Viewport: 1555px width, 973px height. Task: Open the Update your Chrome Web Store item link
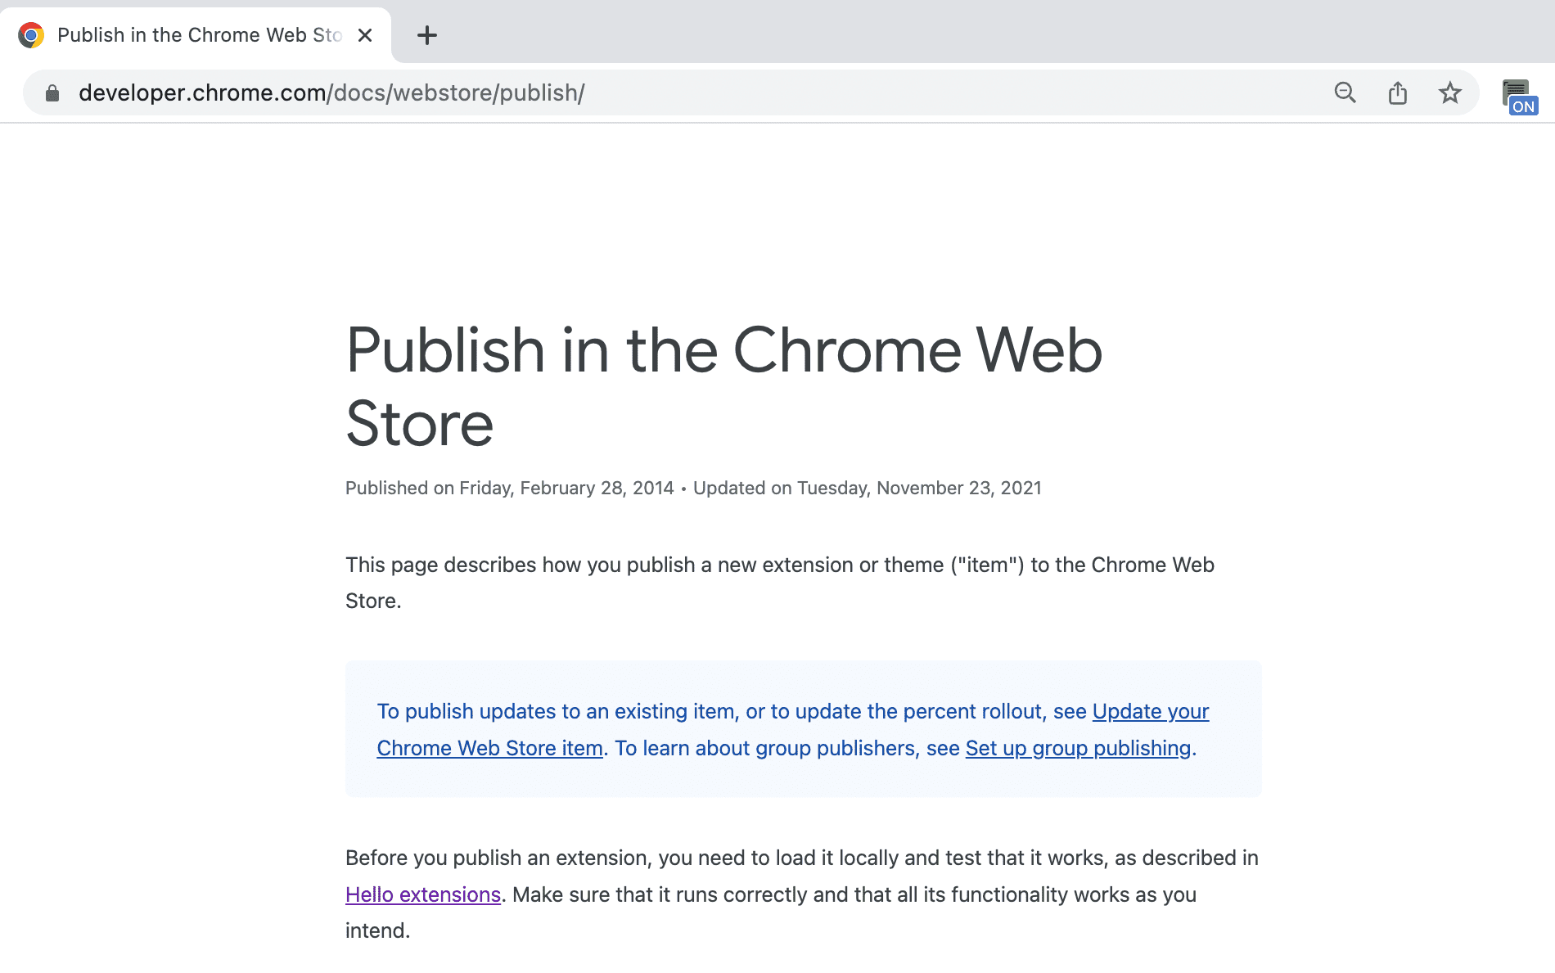point(1149,711)
